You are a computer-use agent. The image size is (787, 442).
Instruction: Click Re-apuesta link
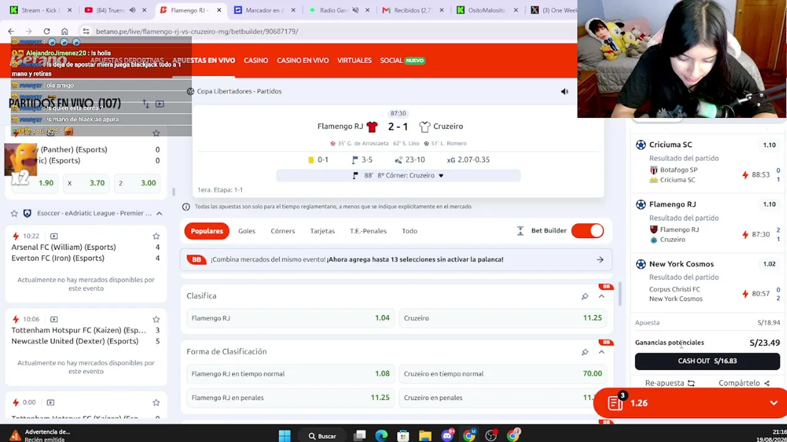[x=670, y=383]
